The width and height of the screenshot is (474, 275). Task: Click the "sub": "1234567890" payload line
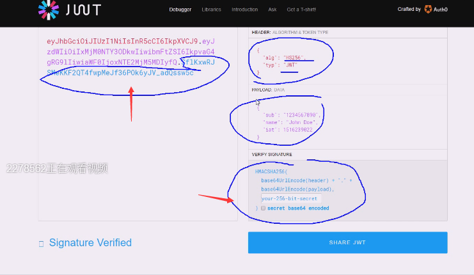tap(292, 115)
